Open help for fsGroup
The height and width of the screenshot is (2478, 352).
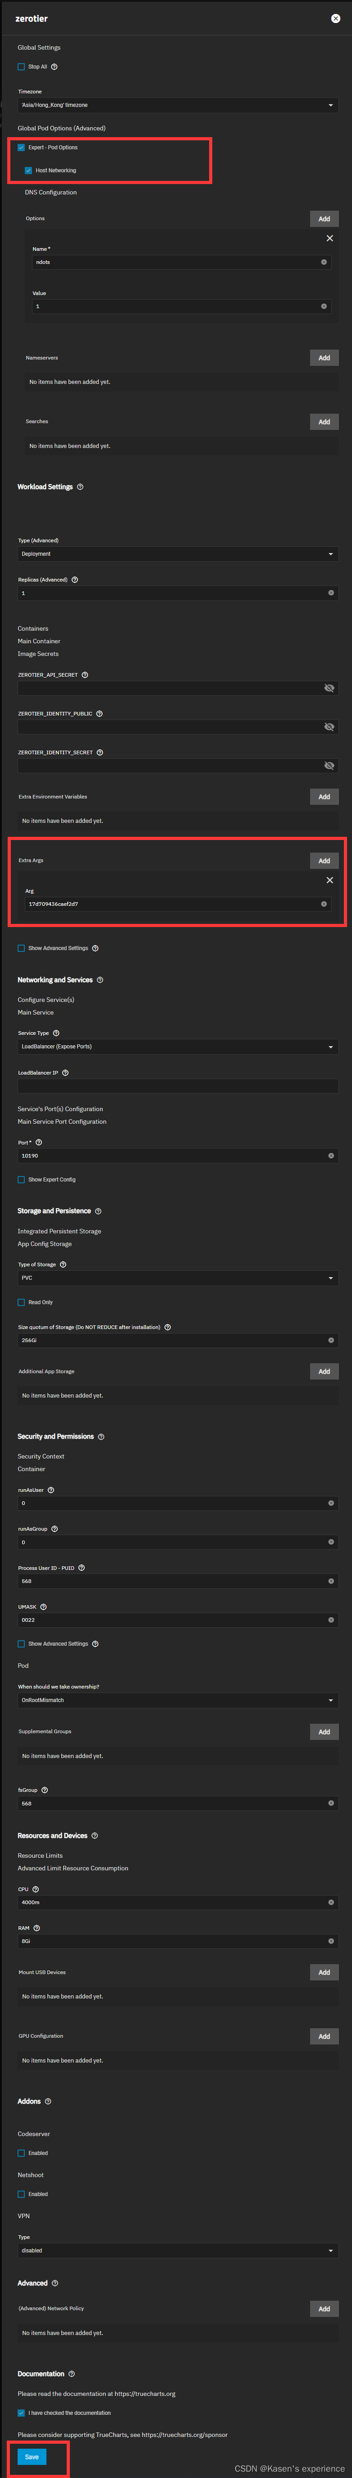point(44,1789)
